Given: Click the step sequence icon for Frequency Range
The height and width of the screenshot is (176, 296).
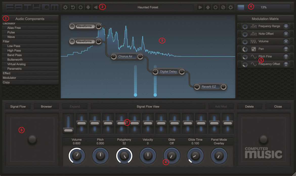Looking at the screenshot, I should tap(253, 26).
